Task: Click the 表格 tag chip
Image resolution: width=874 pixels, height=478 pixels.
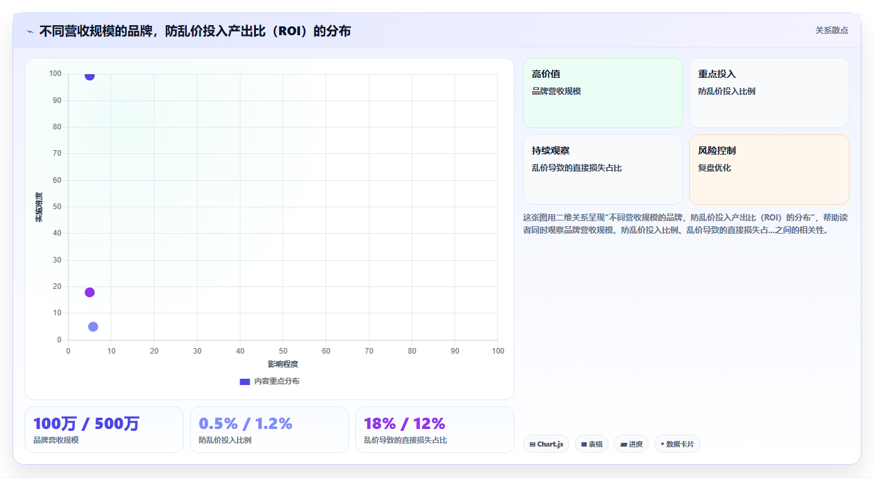Action: tap(592, 444)
